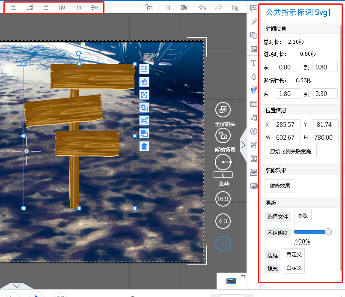Image resolution: width=345 pixels, height=297 pixels.
Task: Click the 全屏镜头 fullscreen camera button
Action: coord(223,110)
